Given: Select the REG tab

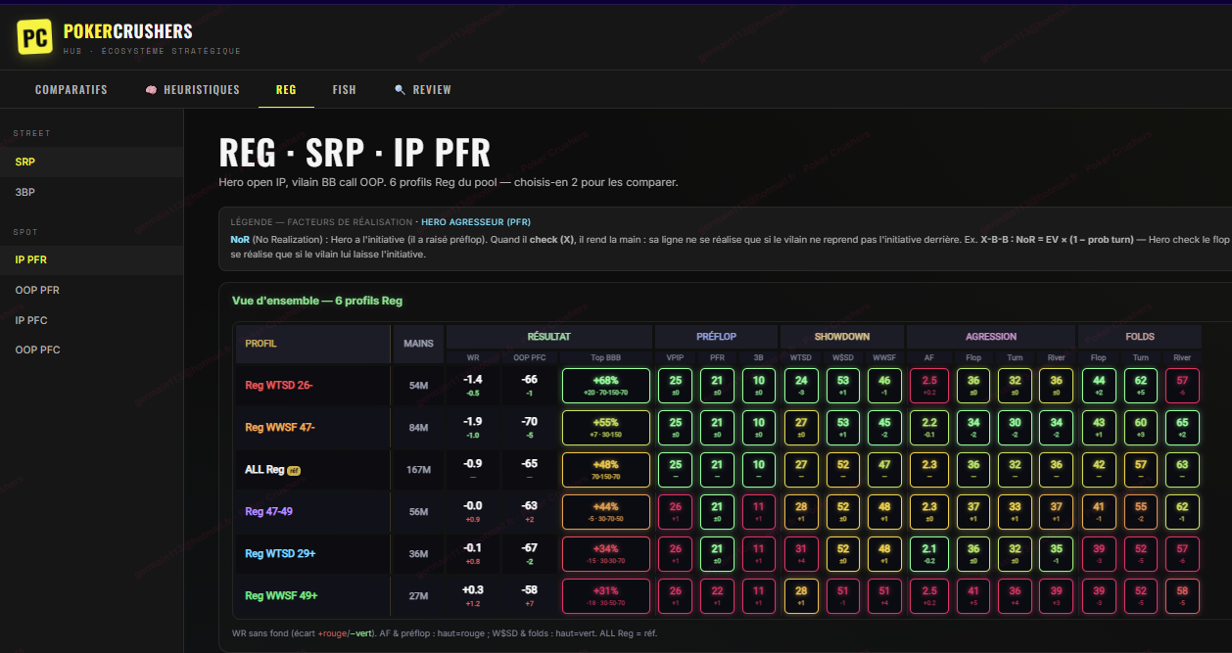Looking at the screenshot, I should [x=286, y=89].
